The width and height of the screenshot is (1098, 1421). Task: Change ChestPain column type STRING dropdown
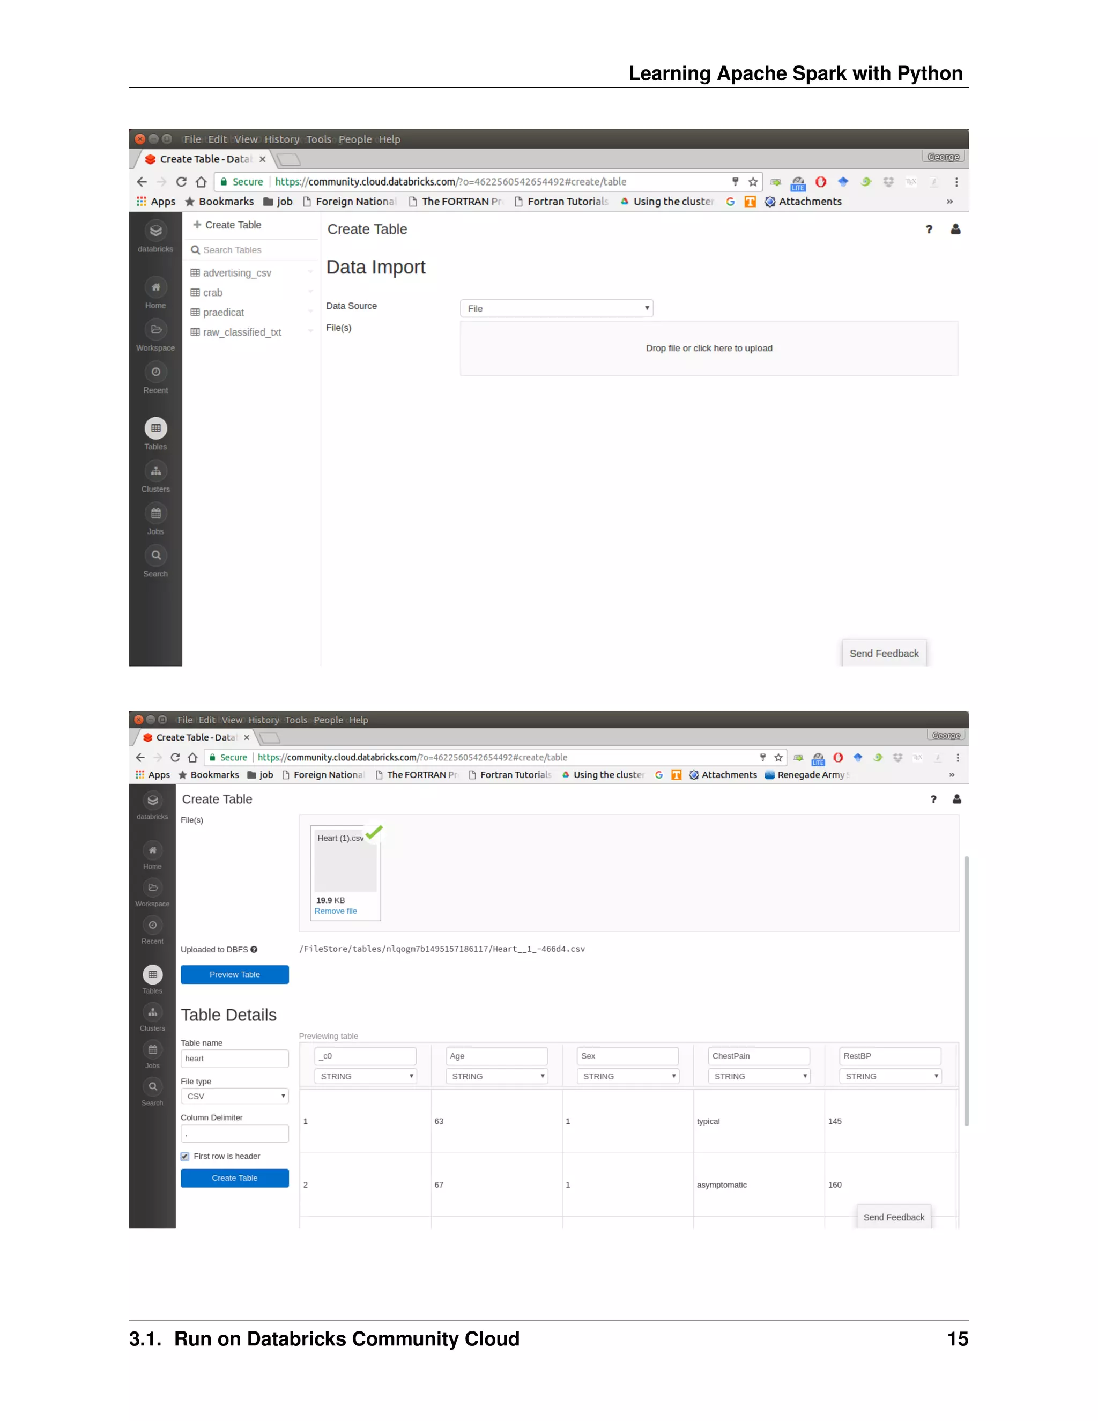759,1076
